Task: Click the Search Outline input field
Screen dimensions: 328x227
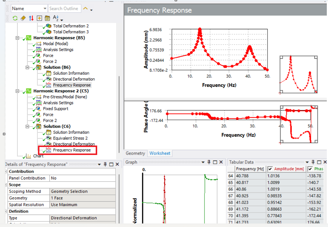Action: (64, 9)
